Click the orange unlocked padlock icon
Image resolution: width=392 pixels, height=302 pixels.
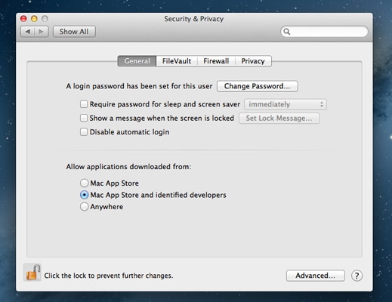32,273
